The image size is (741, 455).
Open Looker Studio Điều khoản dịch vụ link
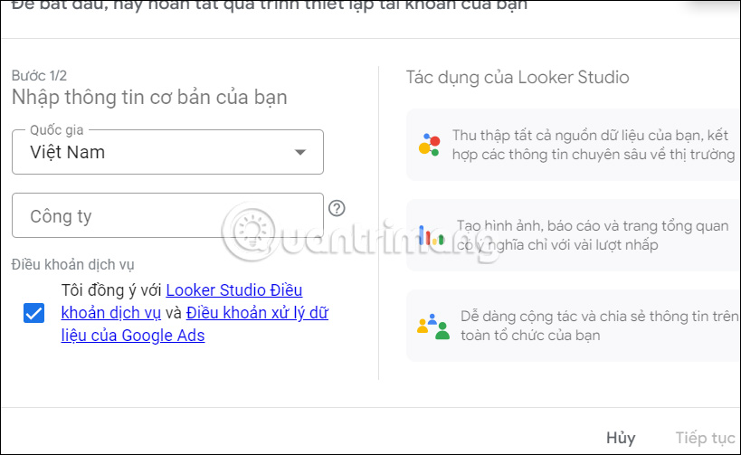(234, 290)
